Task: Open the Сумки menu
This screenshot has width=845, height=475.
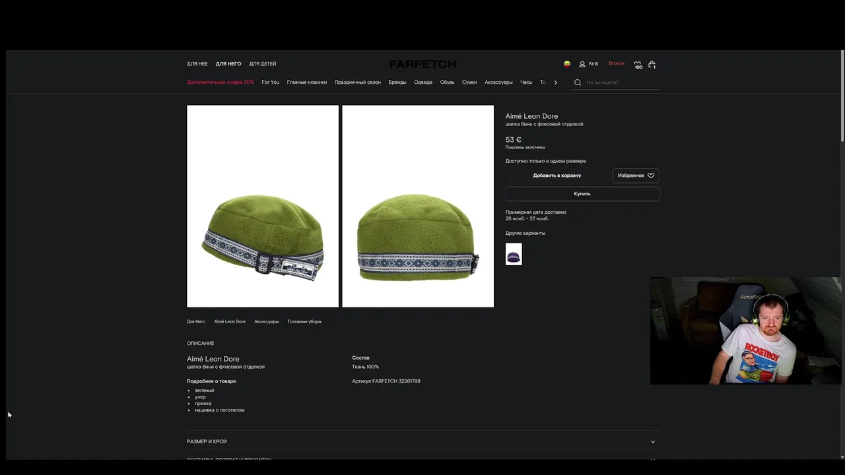Action: (x=469, y=82)
